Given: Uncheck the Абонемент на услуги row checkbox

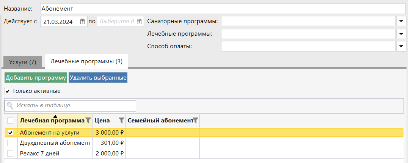Looking at the screenshot, I should (10, 133).
